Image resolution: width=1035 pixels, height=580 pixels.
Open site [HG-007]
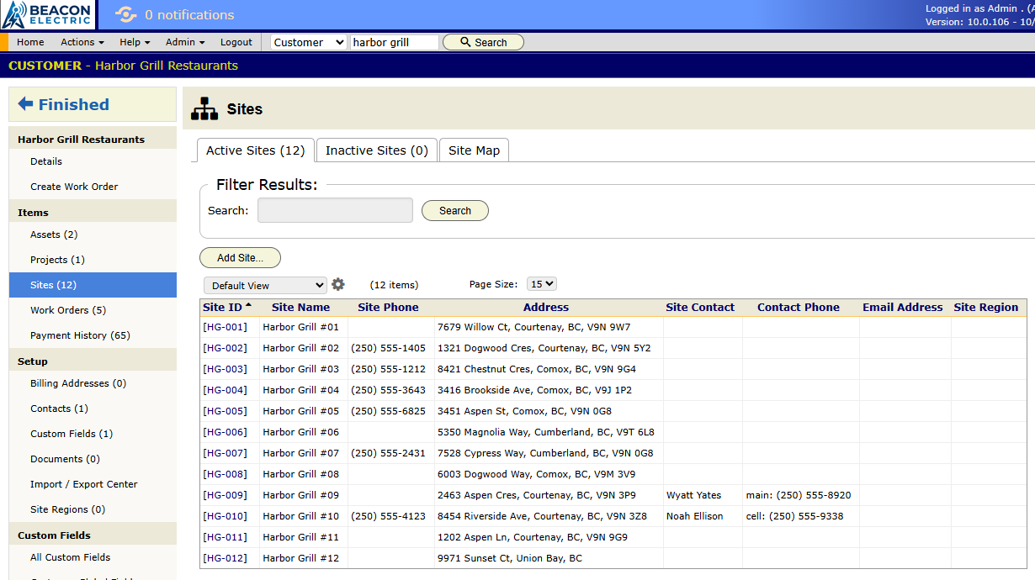(x=226, y=453)
